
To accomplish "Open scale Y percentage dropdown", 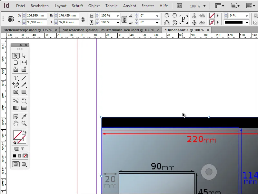I will click(118, 23).
